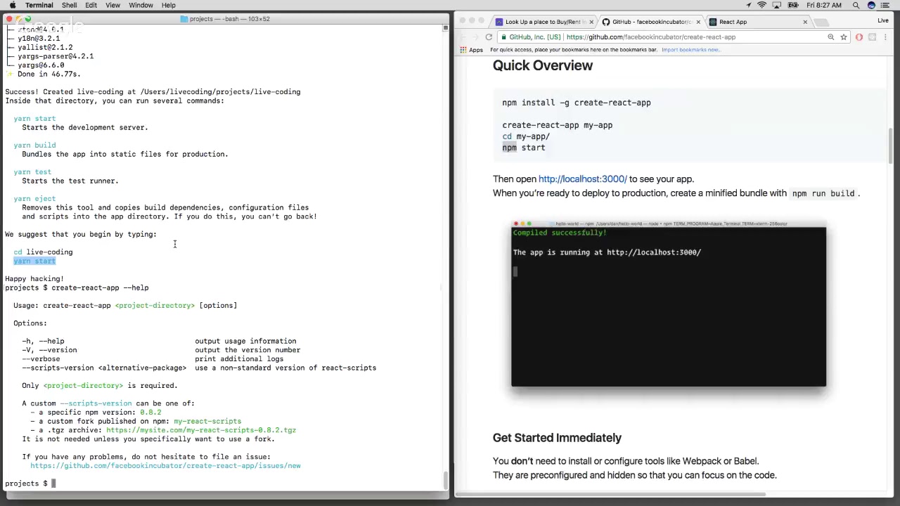Click the folder icon in Terminal title bar

184,19
